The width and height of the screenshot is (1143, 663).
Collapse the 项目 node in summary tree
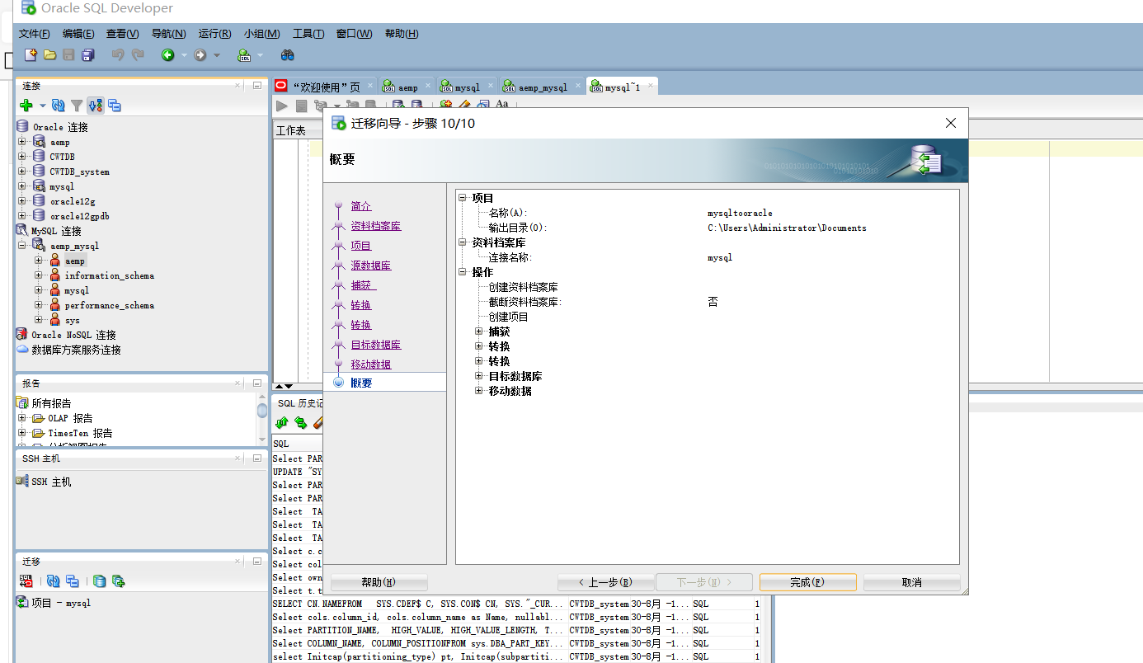point(463,198)
